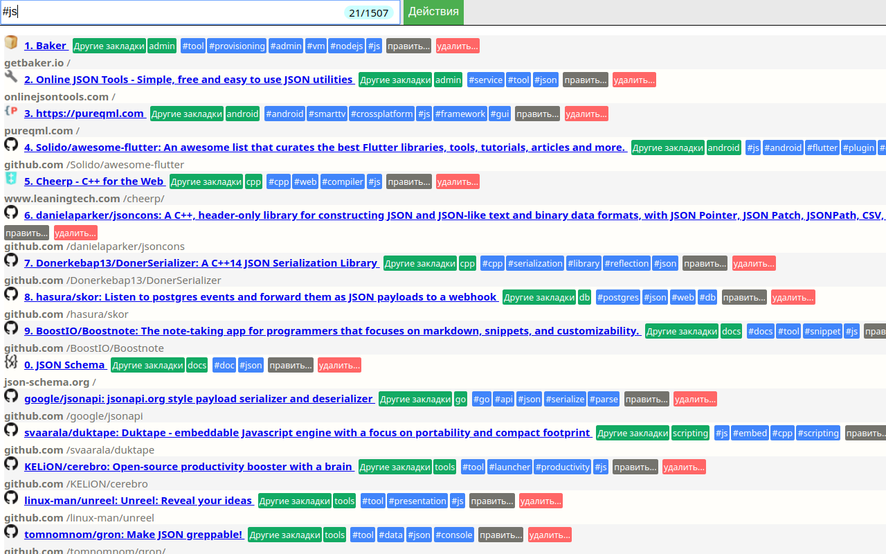Click the JSON Schema braces favicon
Screen dimensions: 886x554
[x=11, y=361]
